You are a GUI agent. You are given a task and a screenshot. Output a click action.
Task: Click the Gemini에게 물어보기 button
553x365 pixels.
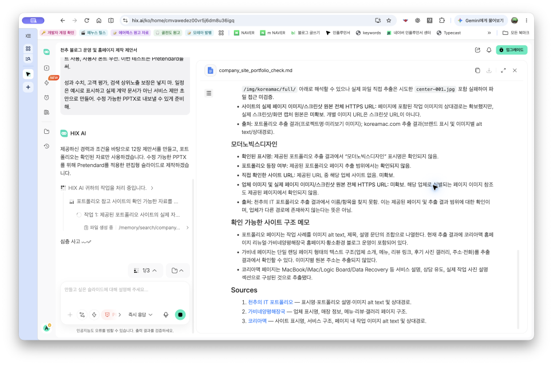[480, 21]
